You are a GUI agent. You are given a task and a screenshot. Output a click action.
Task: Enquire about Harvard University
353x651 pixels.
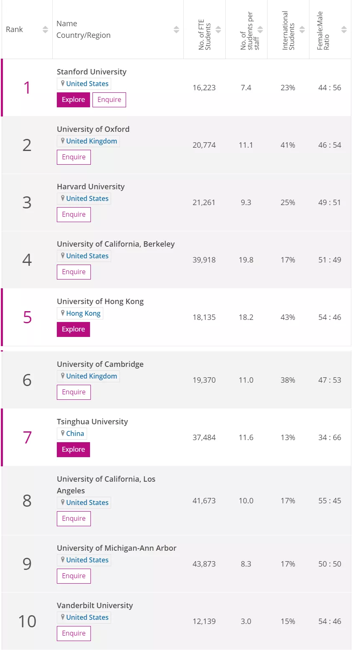[x=74, y=215]
